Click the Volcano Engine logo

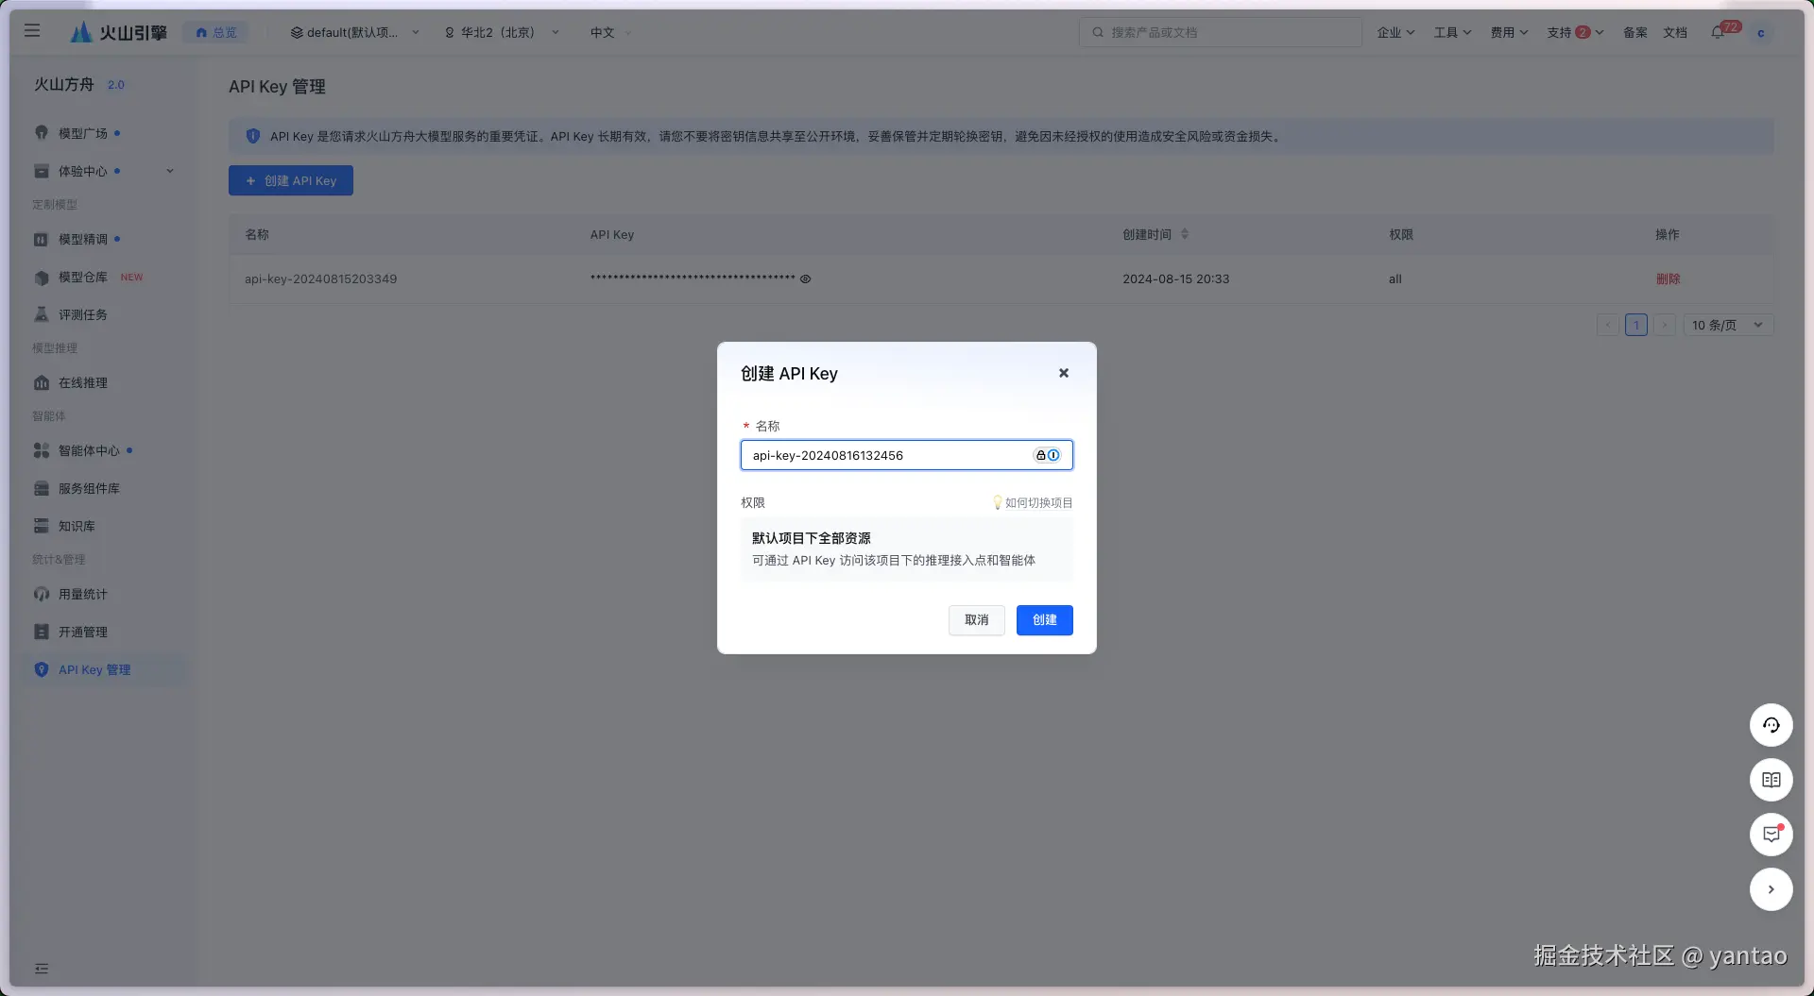[119, 33]
